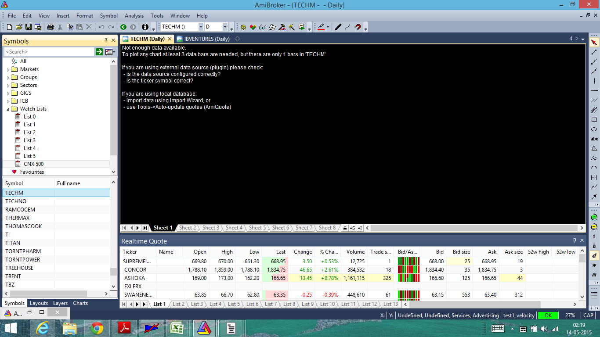Image resolution: width=600 pixels, height=337 pixels.
Task: Click the green OK status indicator
Action: 548,315
